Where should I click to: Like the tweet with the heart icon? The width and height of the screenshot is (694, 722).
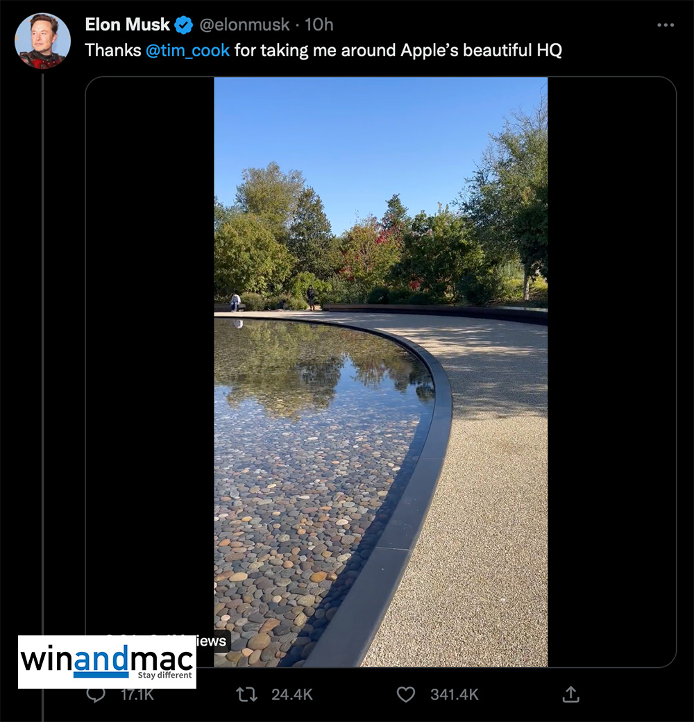click(x=406, y=694)
